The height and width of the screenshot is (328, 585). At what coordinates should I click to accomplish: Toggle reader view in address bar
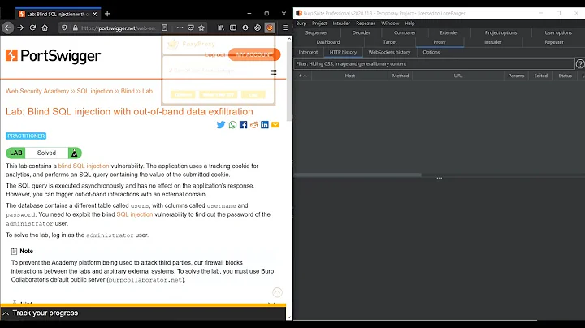pyautogui.click(x=164, y=28)
